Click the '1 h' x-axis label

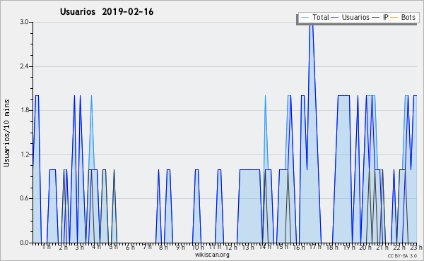pyautogui.click(x=46, y=247)
